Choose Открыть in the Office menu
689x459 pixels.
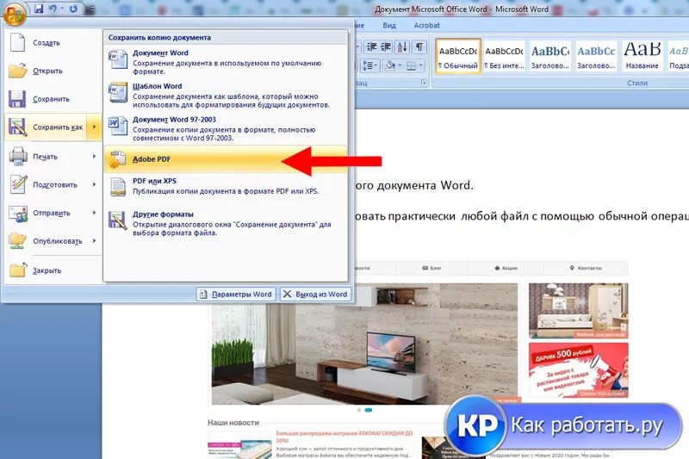[x=53, y=71]
